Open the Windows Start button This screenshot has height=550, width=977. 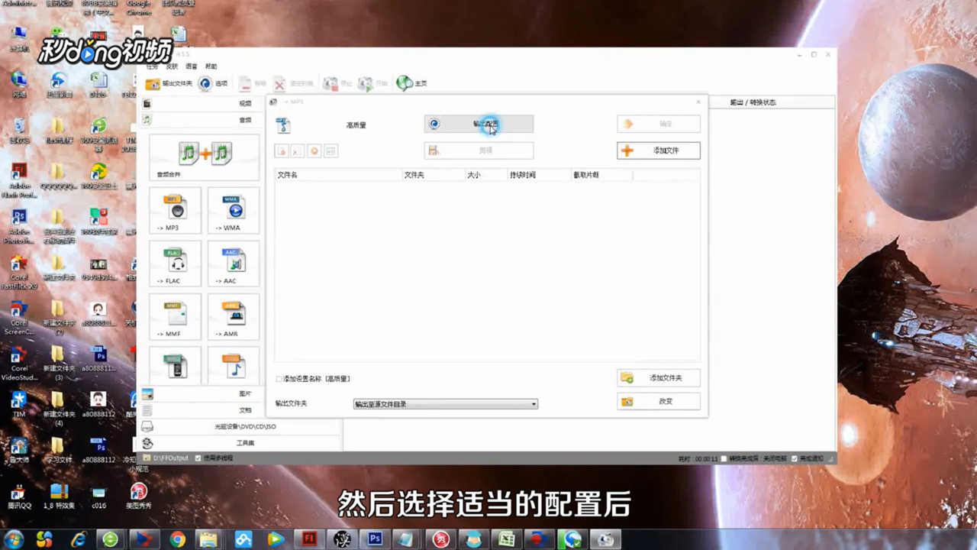point(14,539)
